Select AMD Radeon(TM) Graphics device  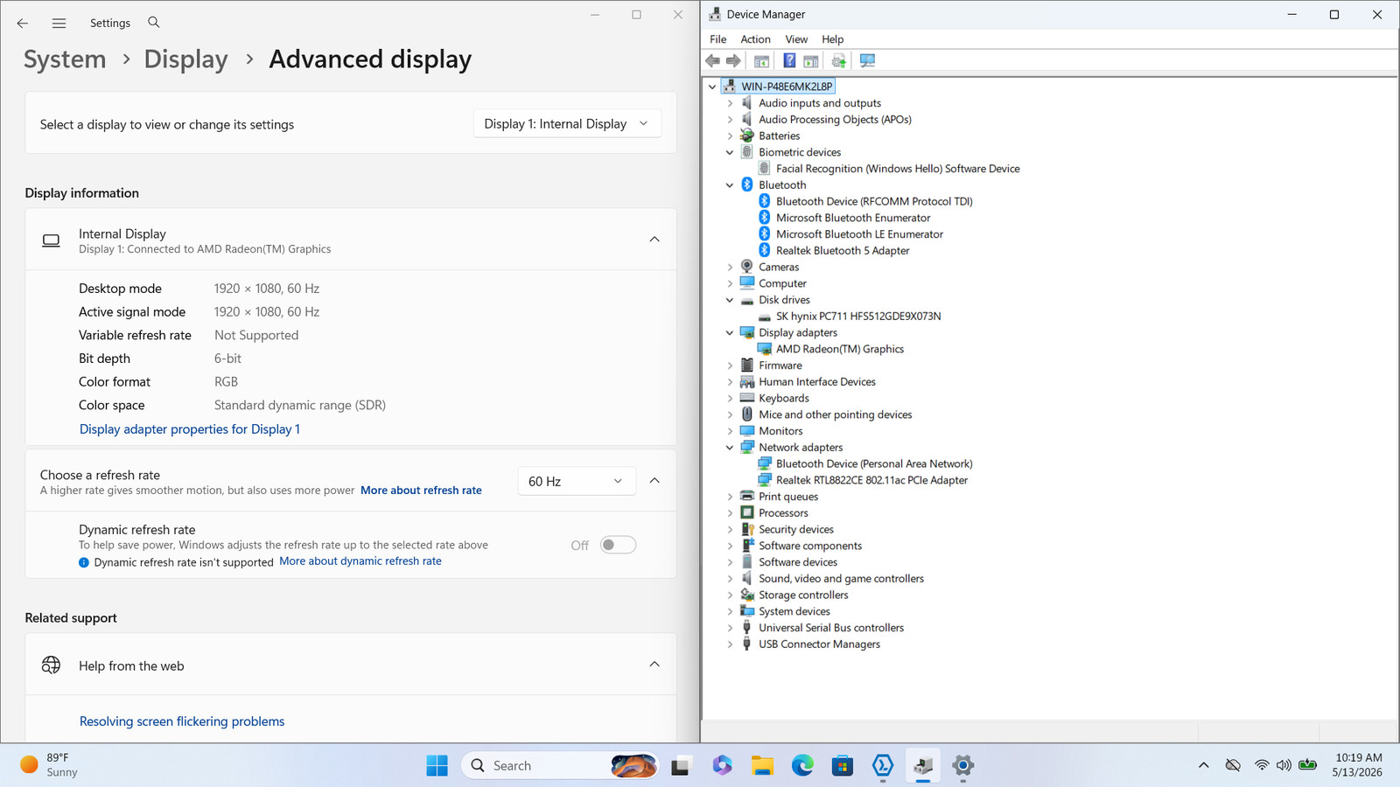coord(839,349)
